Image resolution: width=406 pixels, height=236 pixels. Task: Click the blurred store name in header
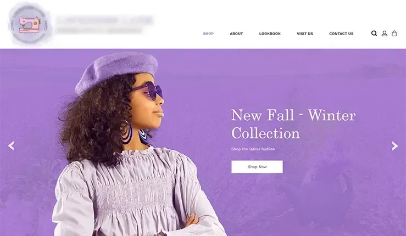pyautogui.click(x=105, y=20)
